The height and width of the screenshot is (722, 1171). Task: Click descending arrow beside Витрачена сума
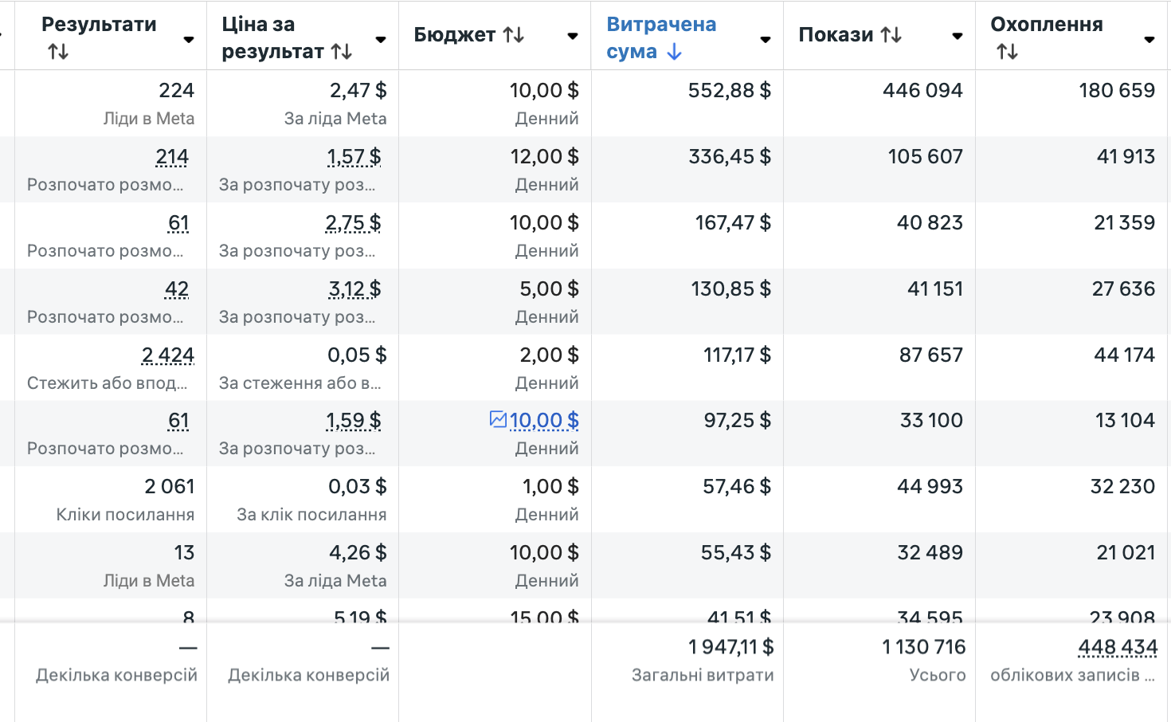pyautogui.click(x=674, y=52)
